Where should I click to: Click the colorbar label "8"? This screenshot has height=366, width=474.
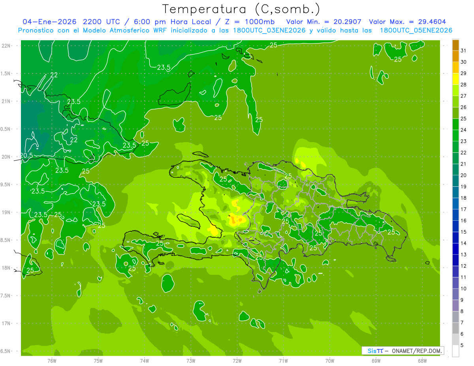click(462, 311)
